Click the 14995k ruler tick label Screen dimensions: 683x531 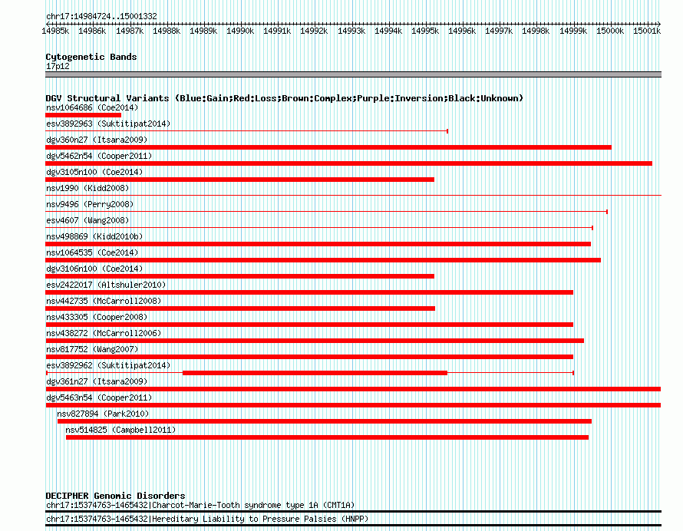point(425,31)
